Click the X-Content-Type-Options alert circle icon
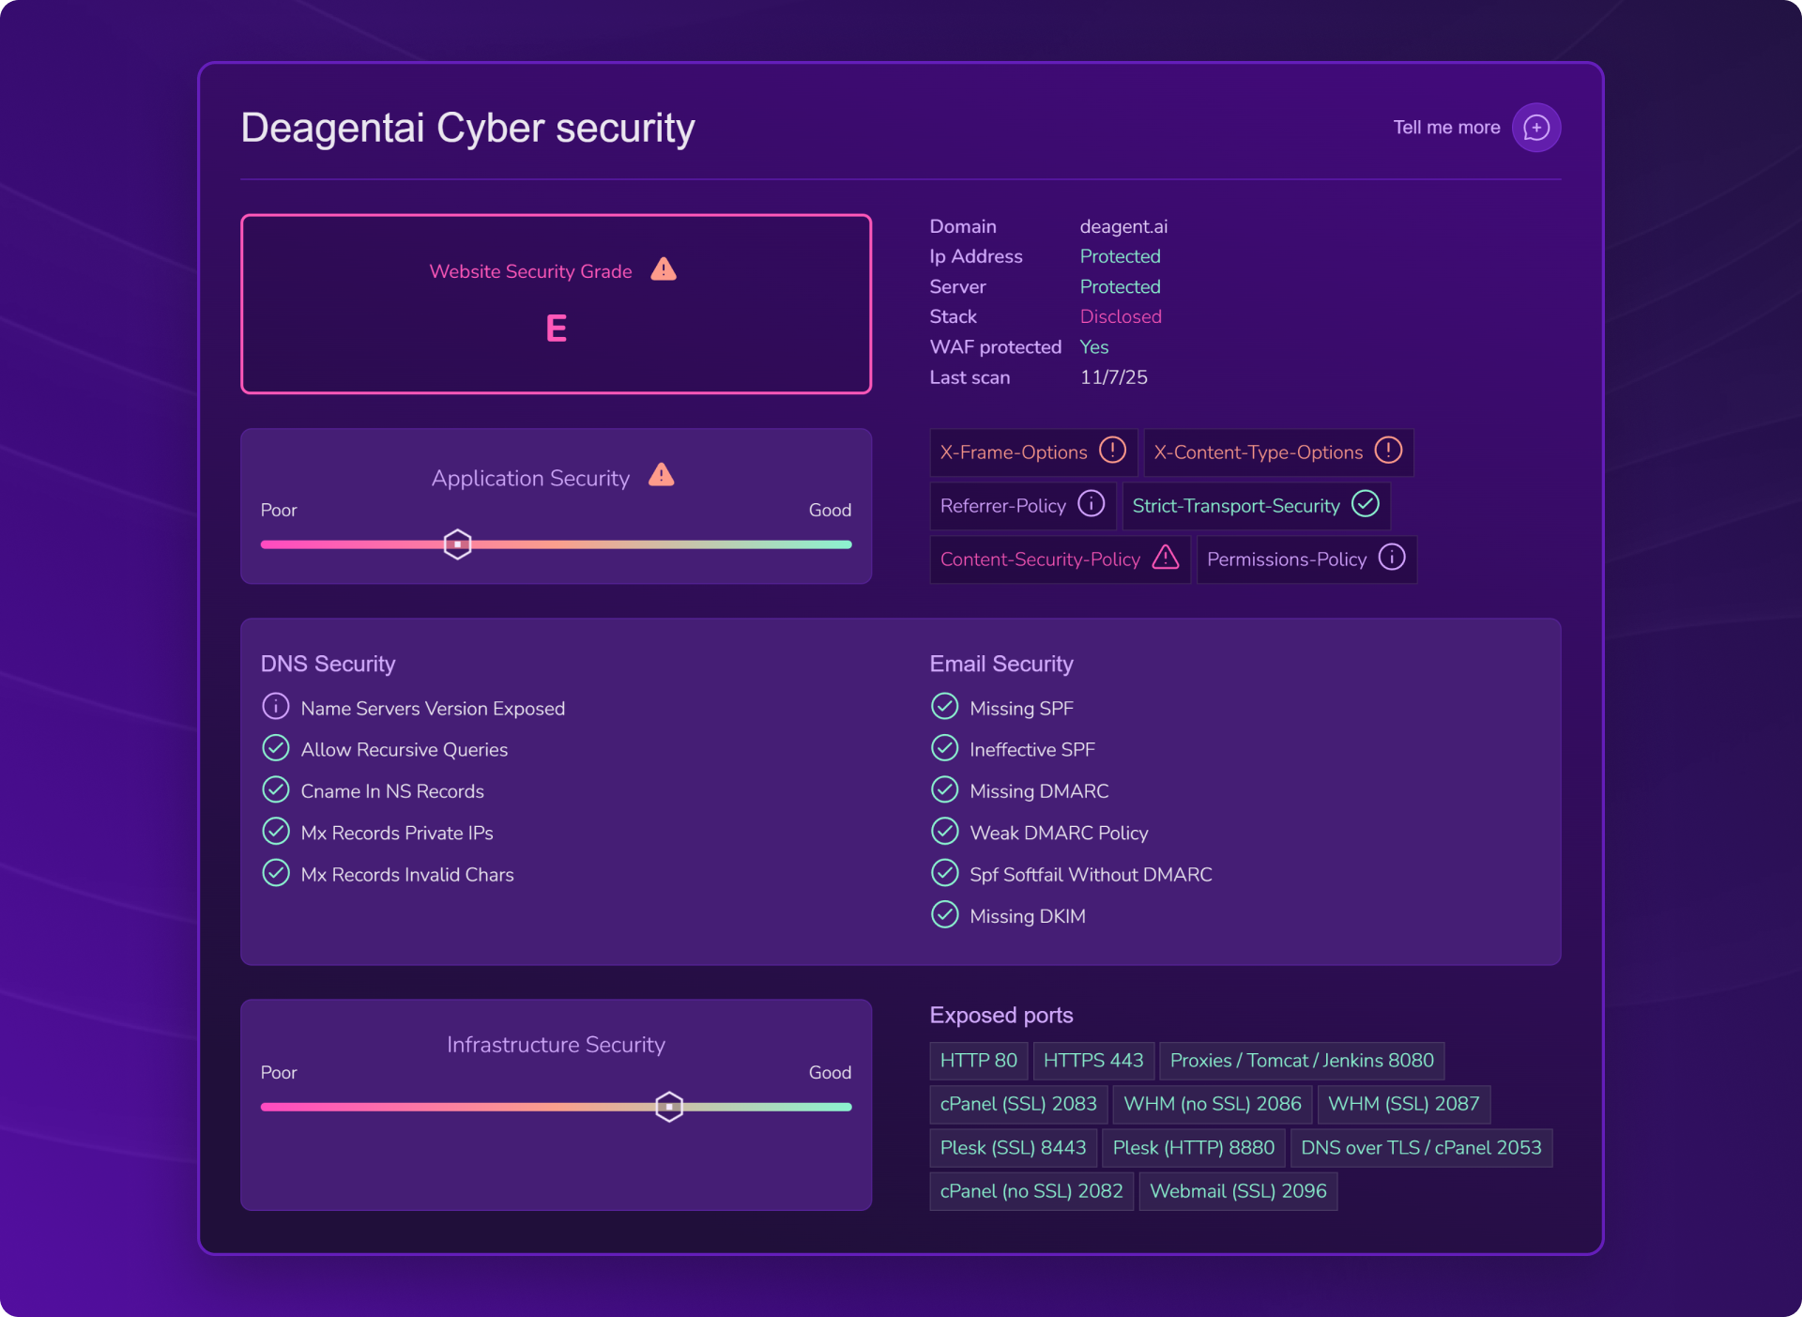This screenshot has width=1802, height=1317. [1388, 451]
